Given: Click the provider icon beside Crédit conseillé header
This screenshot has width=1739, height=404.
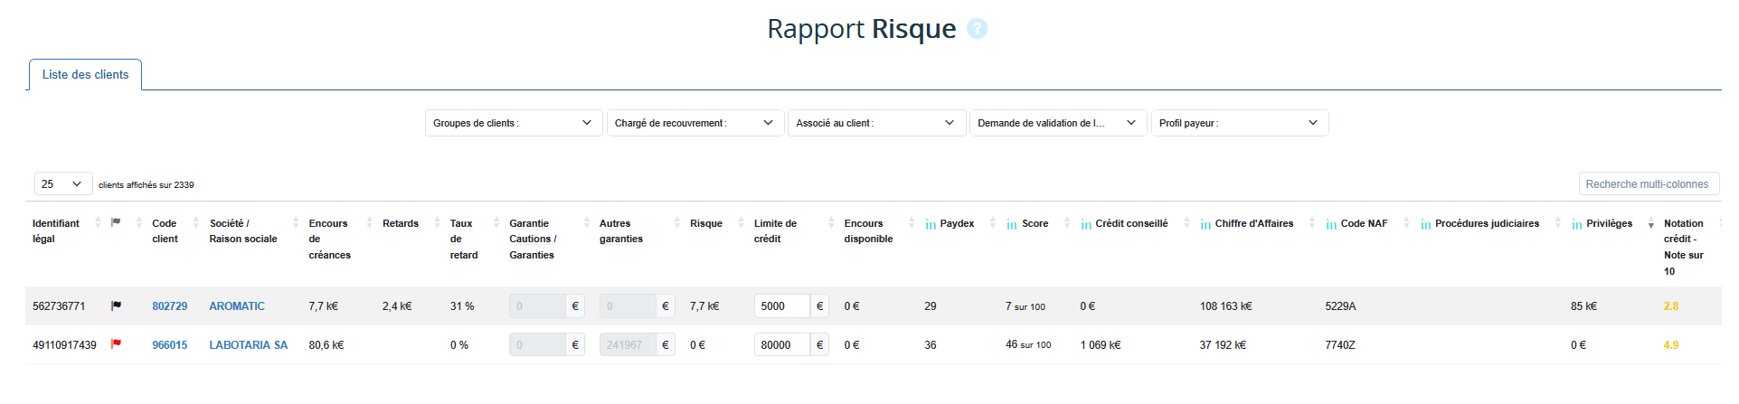Looking at the screenshot, I should 1086,224.
